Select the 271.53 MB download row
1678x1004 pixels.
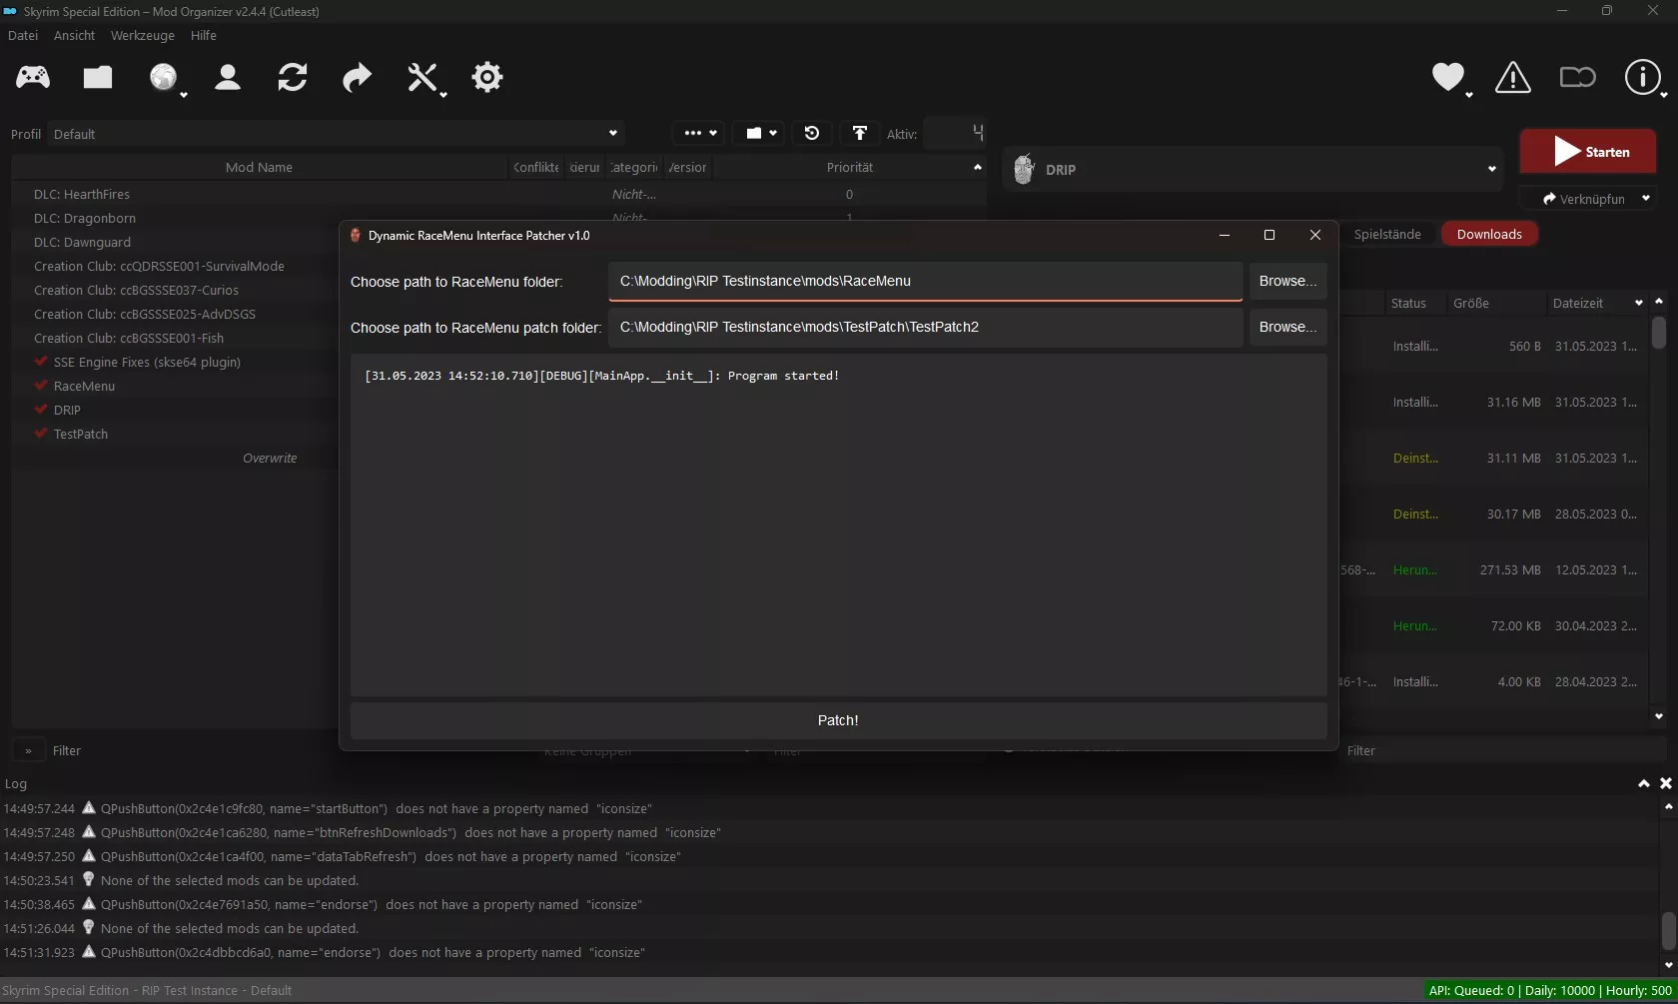tap(1494, 569)
